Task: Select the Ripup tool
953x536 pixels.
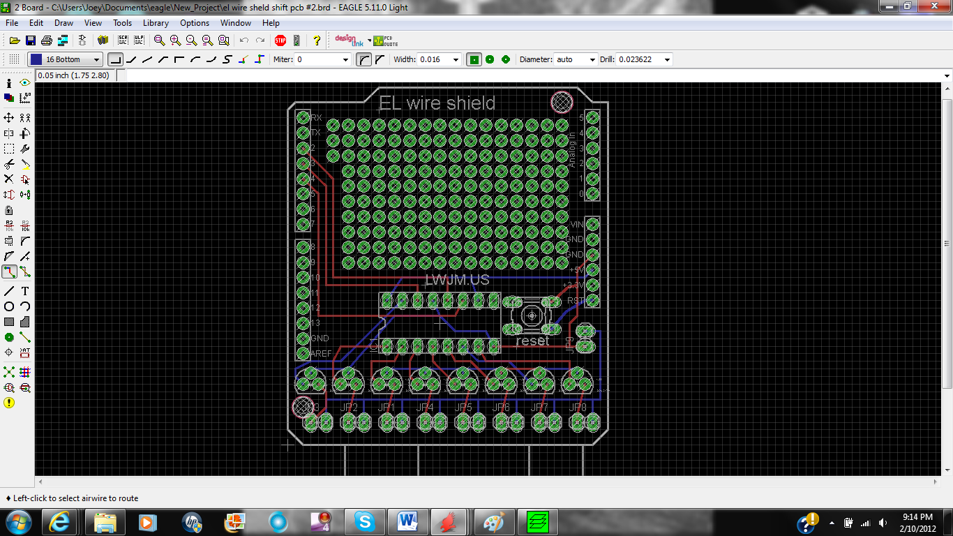Action: [25, 272]
